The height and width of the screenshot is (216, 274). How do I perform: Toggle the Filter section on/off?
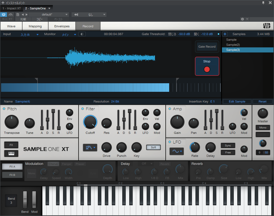(83, 109)
